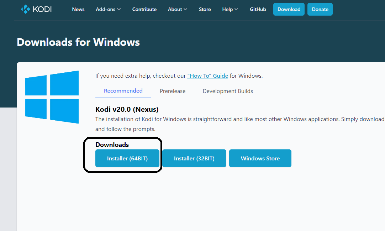This screenshot has height=231, width=385.
Task: Open the News page
Action: 78,9
